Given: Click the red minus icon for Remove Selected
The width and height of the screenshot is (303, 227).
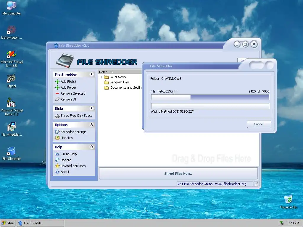Looking at the screenshot, I should 57,93.
